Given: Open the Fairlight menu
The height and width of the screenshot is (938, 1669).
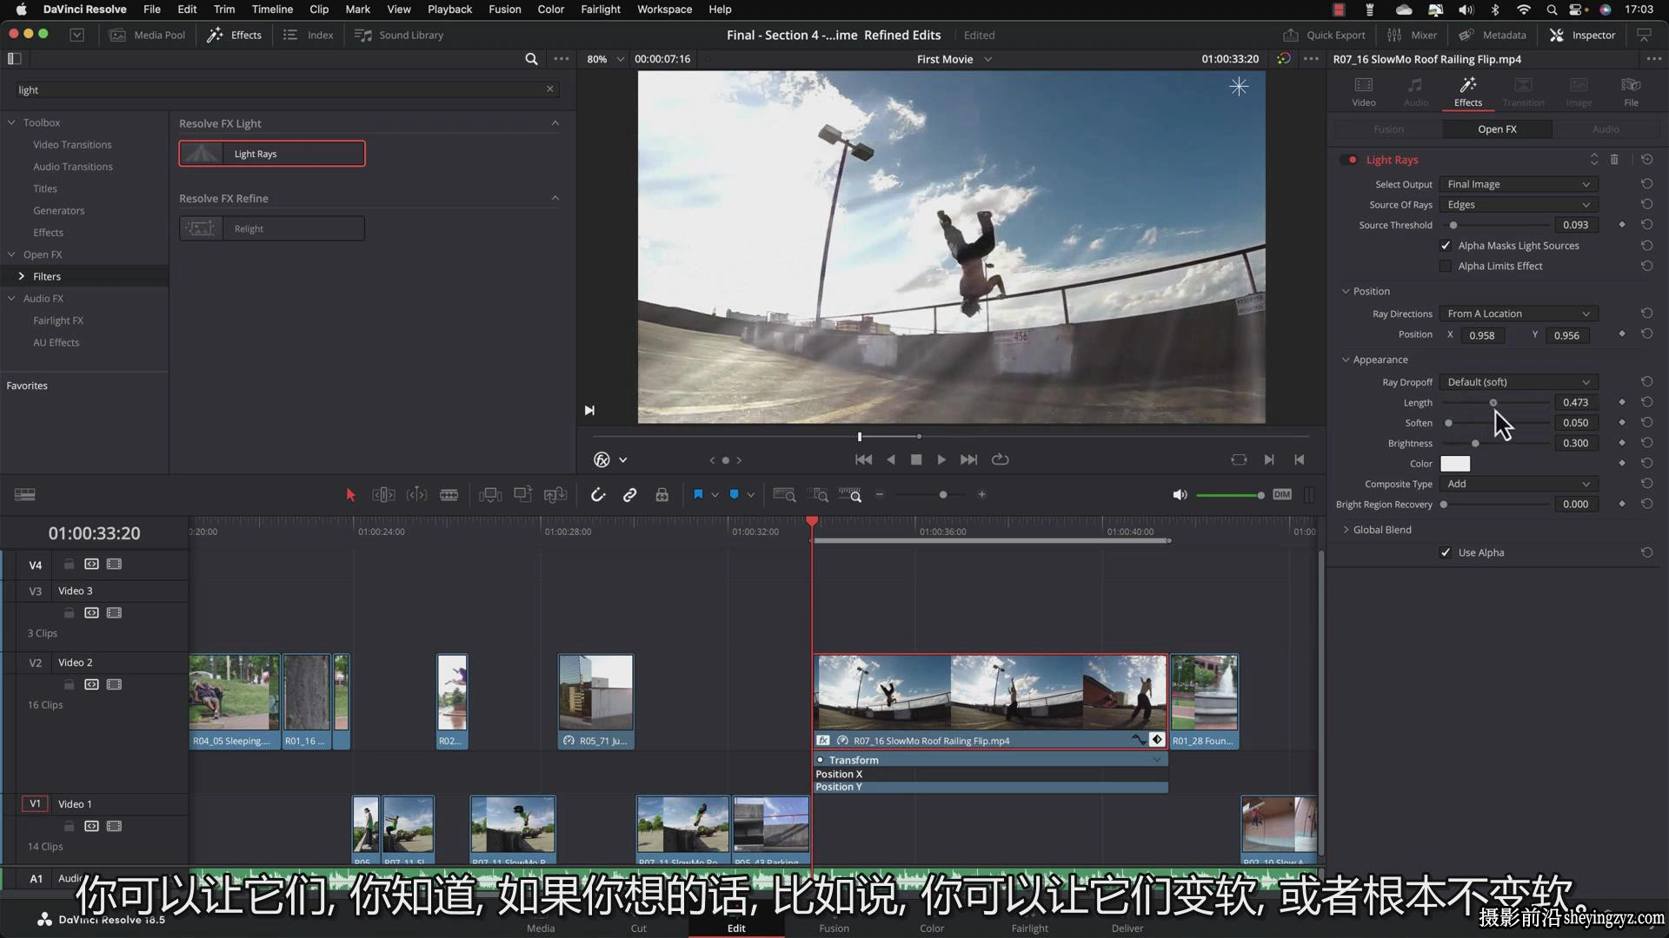Looking at the screenshot, I should 601,10.
